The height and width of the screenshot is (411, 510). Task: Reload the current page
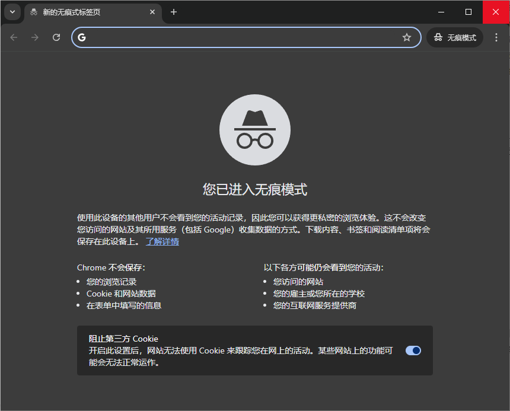[x=56, y=37]
